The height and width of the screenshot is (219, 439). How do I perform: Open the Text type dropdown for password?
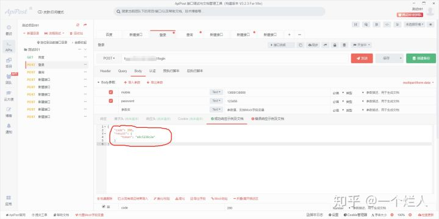tap(216, 100)
